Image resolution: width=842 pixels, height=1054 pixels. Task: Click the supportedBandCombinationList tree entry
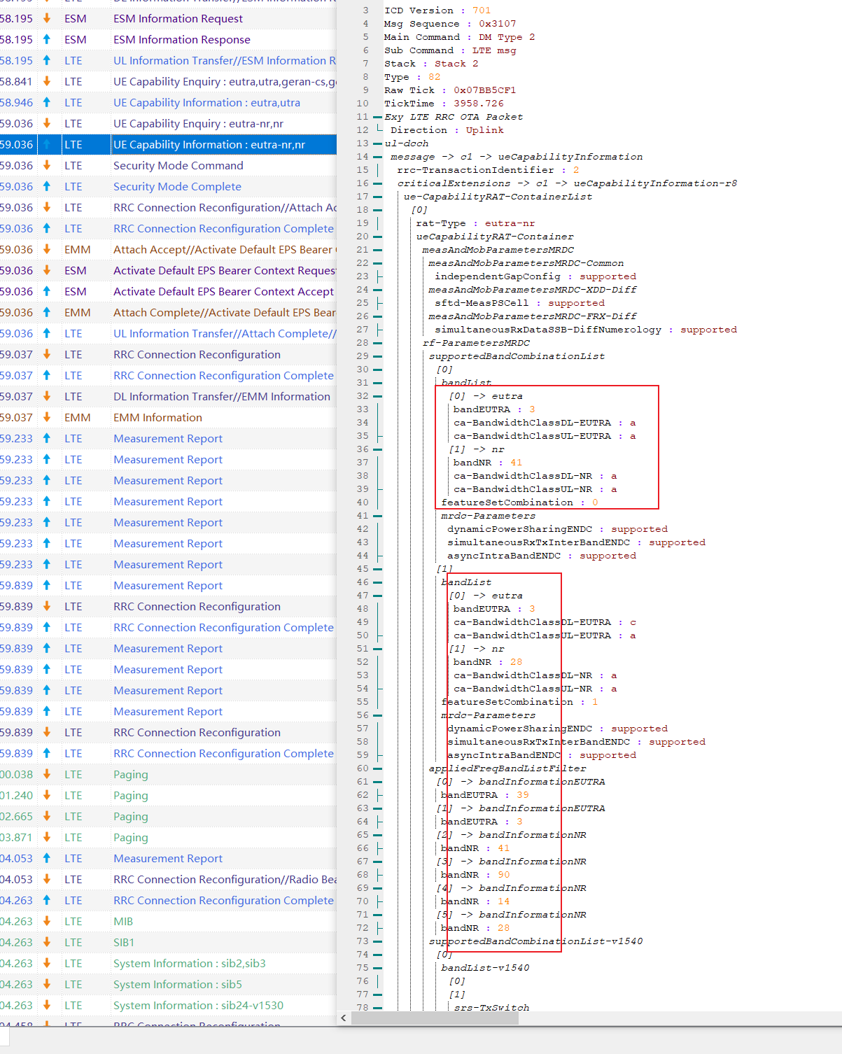point(517,356)
